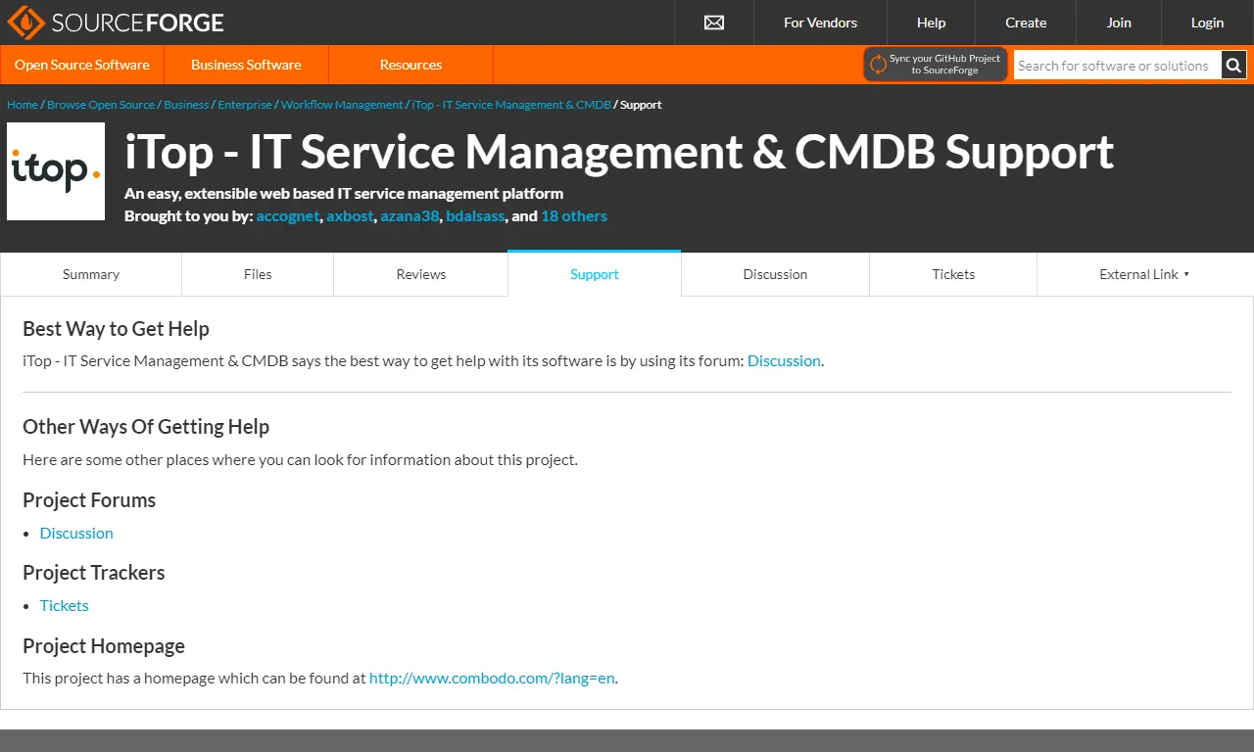
Task: Click the Project Homepage heading
Action: [104, 646]
